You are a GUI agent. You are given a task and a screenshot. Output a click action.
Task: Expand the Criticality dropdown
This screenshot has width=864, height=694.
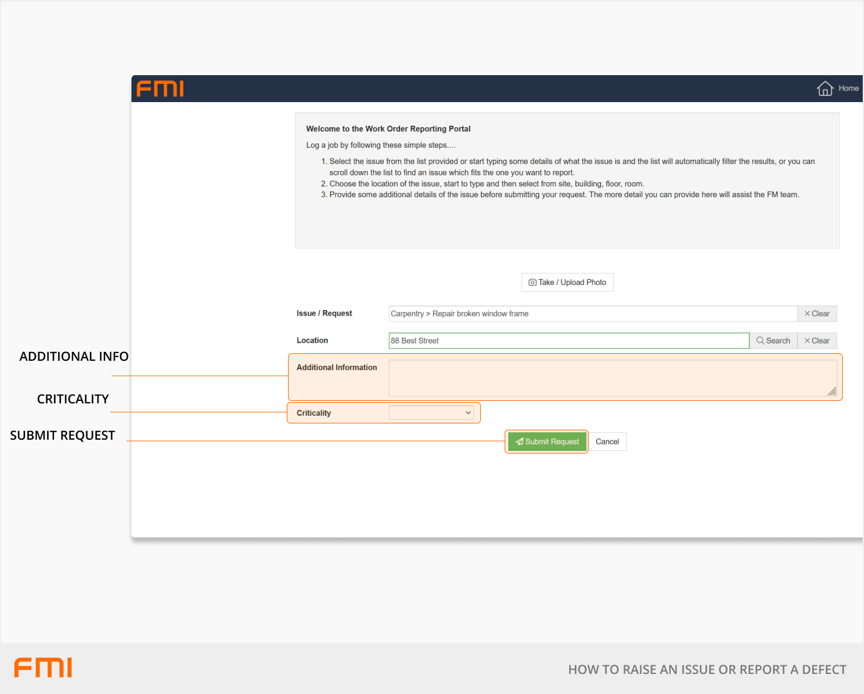tap(431, 413)
